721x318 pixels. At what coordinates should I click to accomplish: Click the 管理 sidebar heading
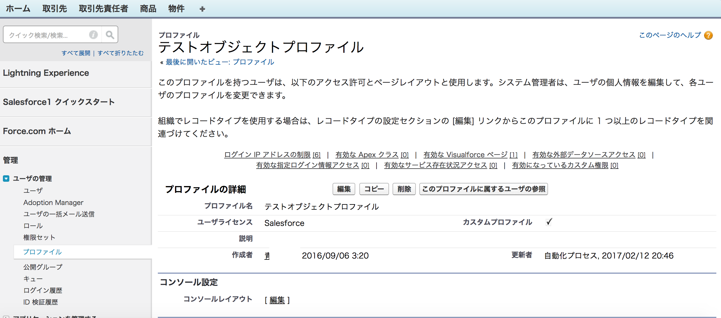click(10, 160)
